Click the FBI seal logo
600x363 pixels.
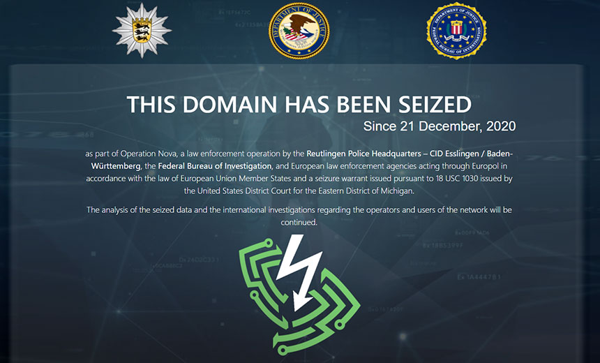tap(456, 31)
